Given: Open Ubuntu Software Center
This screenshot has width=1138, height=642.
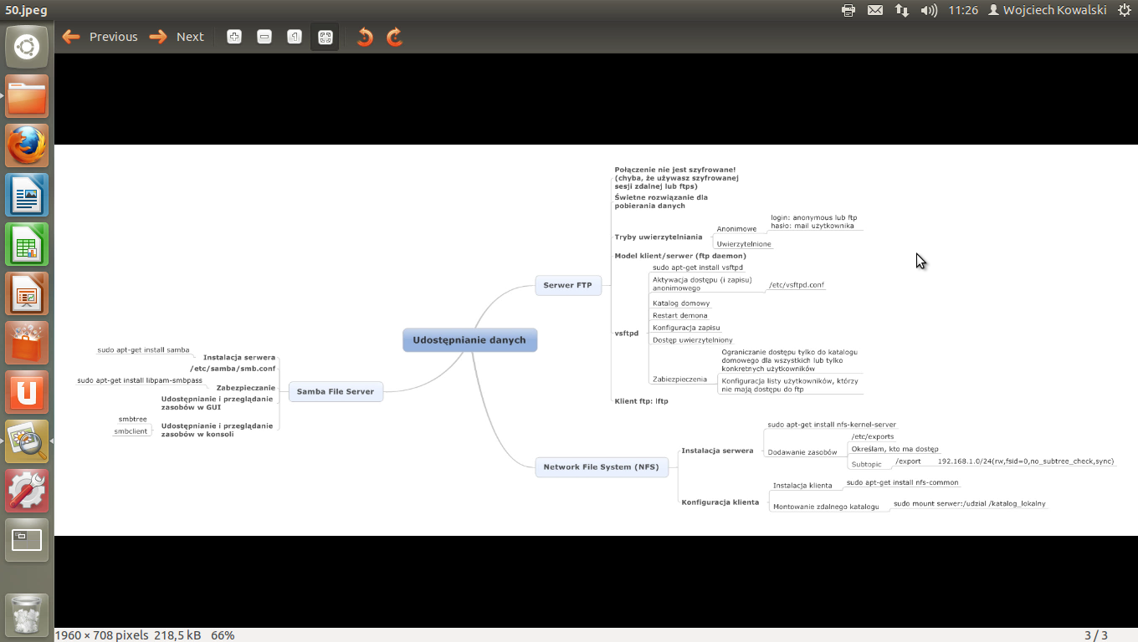Looking at the screenshot, I should tap(27, 343).
